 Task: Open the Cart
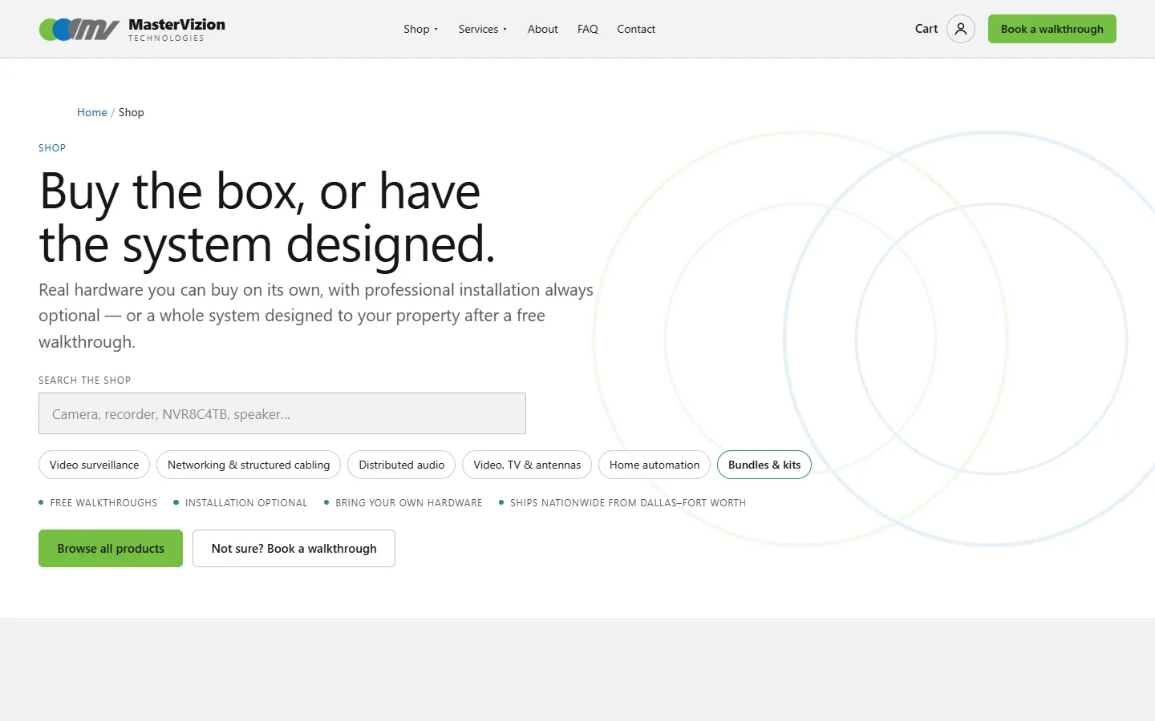click(926, 29)
